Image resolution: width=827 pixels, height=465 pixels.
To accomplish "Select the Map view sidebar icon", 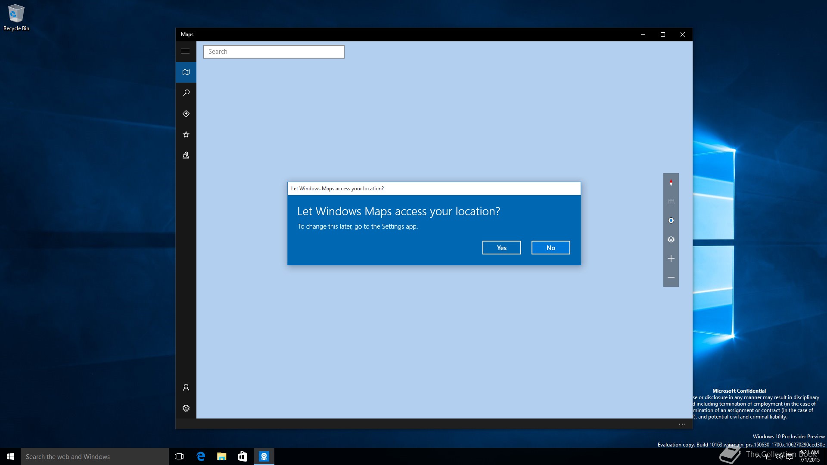I will click(x=186, y=72).
